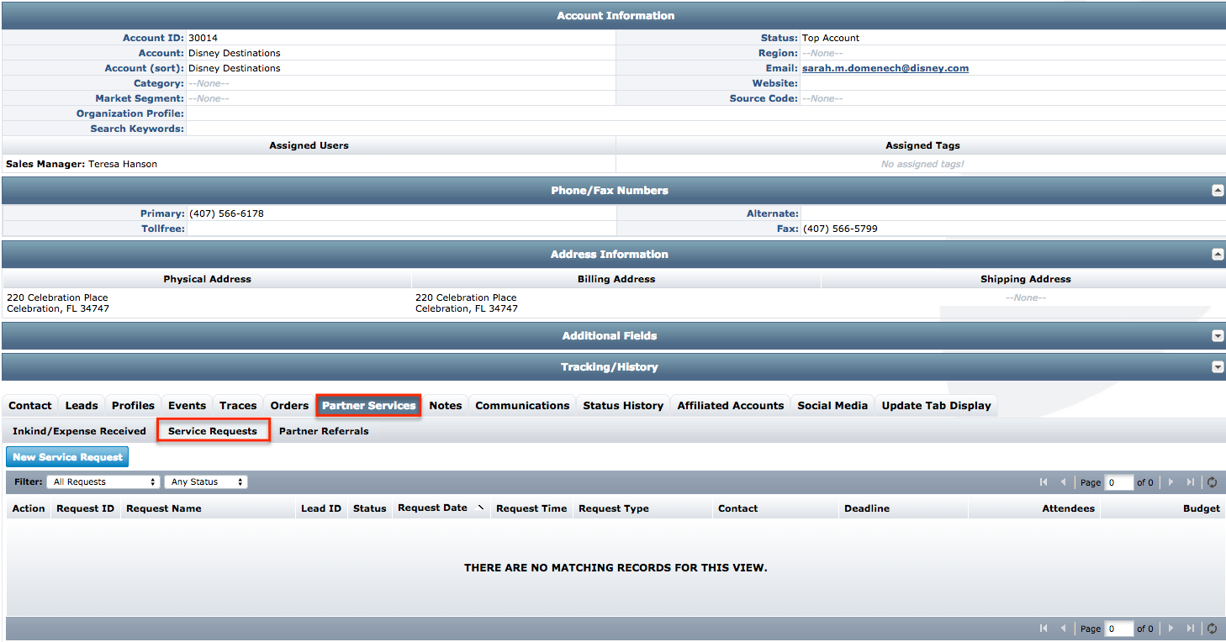Viewport: 1226px width, 642px height.
Task: Sort by the Request ID column header
Action: (x=85, y=508)
